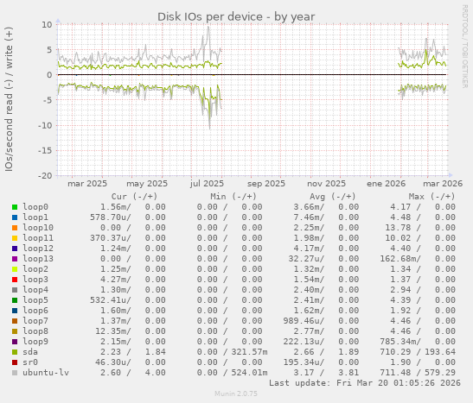Click the loop3 red legend swatch
Image resolution: width=473 pixels, height=403 pixels.
click(x=15, y=280)
